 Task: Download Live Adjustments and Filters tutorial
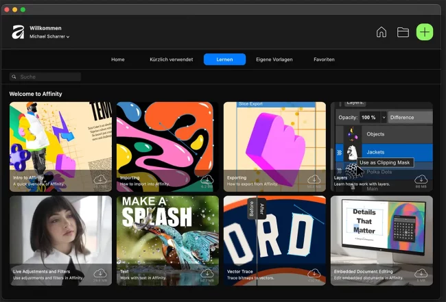pyautogui.click(x=100, y=273)
